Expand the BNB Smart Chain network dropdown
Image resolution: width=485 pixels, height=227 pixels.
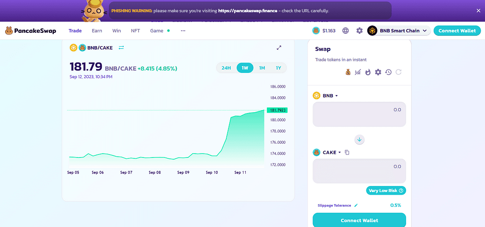click(x=399, y=31)
